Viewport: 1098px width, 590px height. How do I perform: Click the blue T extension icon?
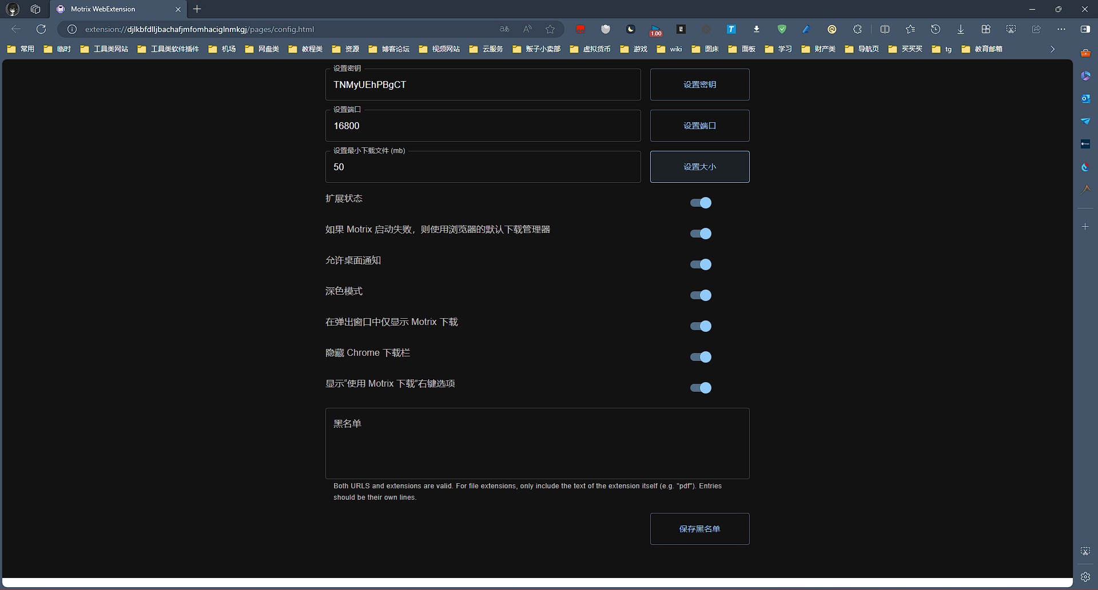coord(731,29)
